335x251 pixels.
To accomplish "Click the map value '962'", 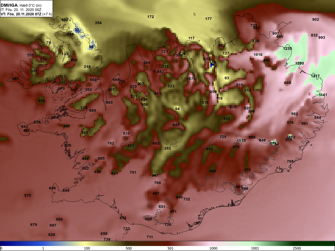I will coord(294,114).
